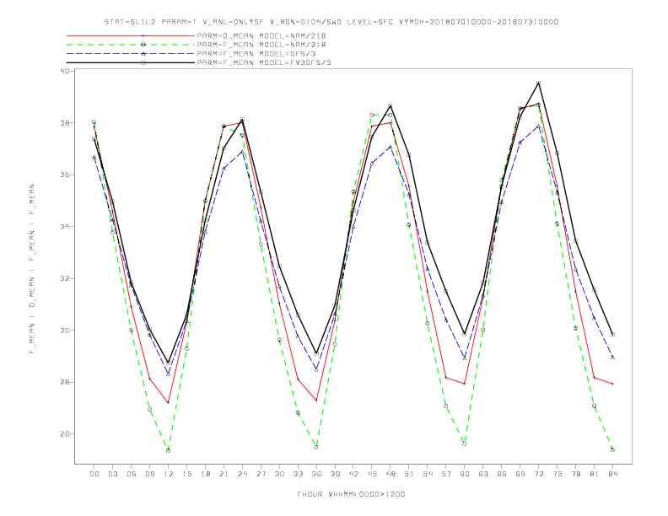The width and height of the screenshot is (668, 516).
Task: Click x-axis tick label 00
Action: (x=94, y=474)
